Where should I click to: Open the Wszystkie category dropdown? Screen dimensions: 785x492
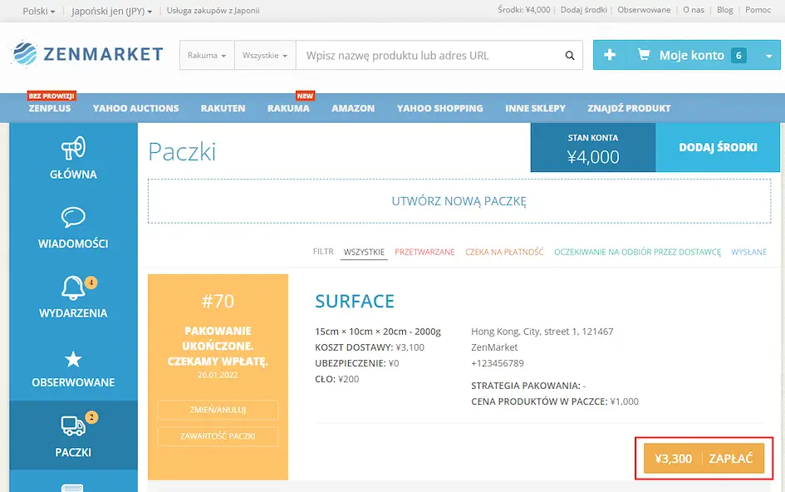pos(265,55)
